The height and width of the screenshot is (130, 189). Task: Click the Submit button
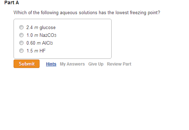[x=26, y=64]
